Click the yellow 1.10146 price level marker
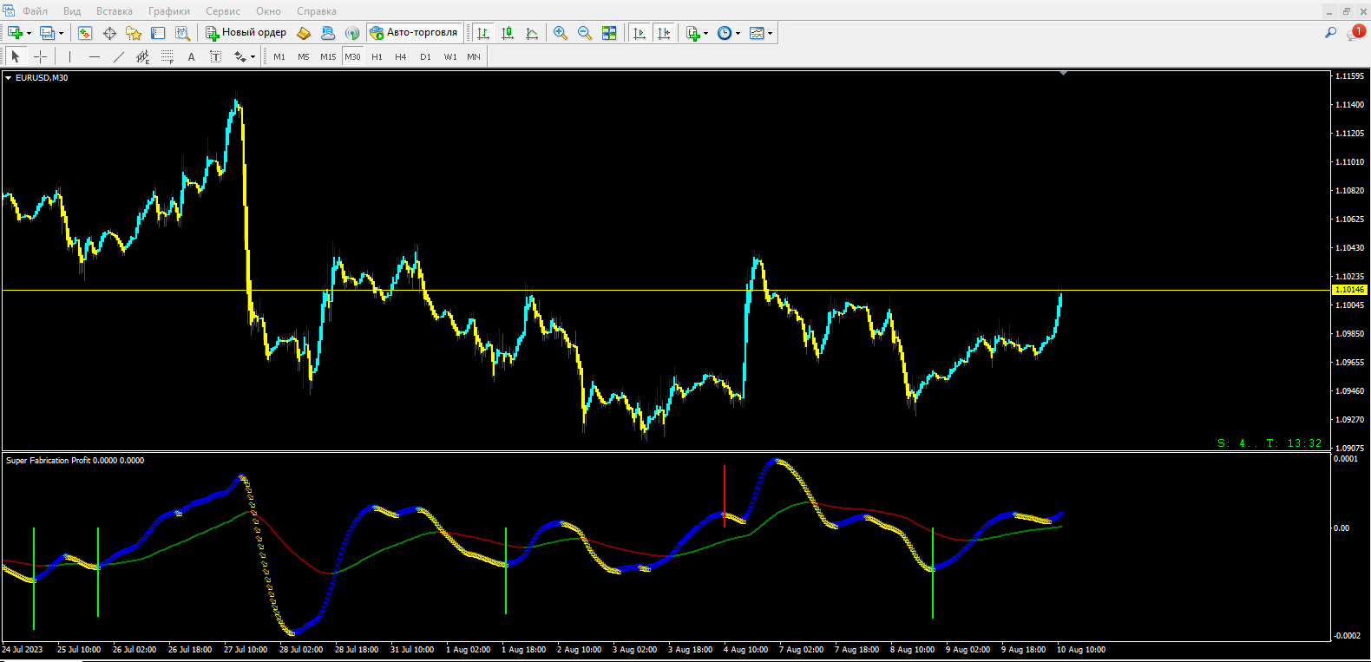The image size is (1371, 662). point(1348,290)
